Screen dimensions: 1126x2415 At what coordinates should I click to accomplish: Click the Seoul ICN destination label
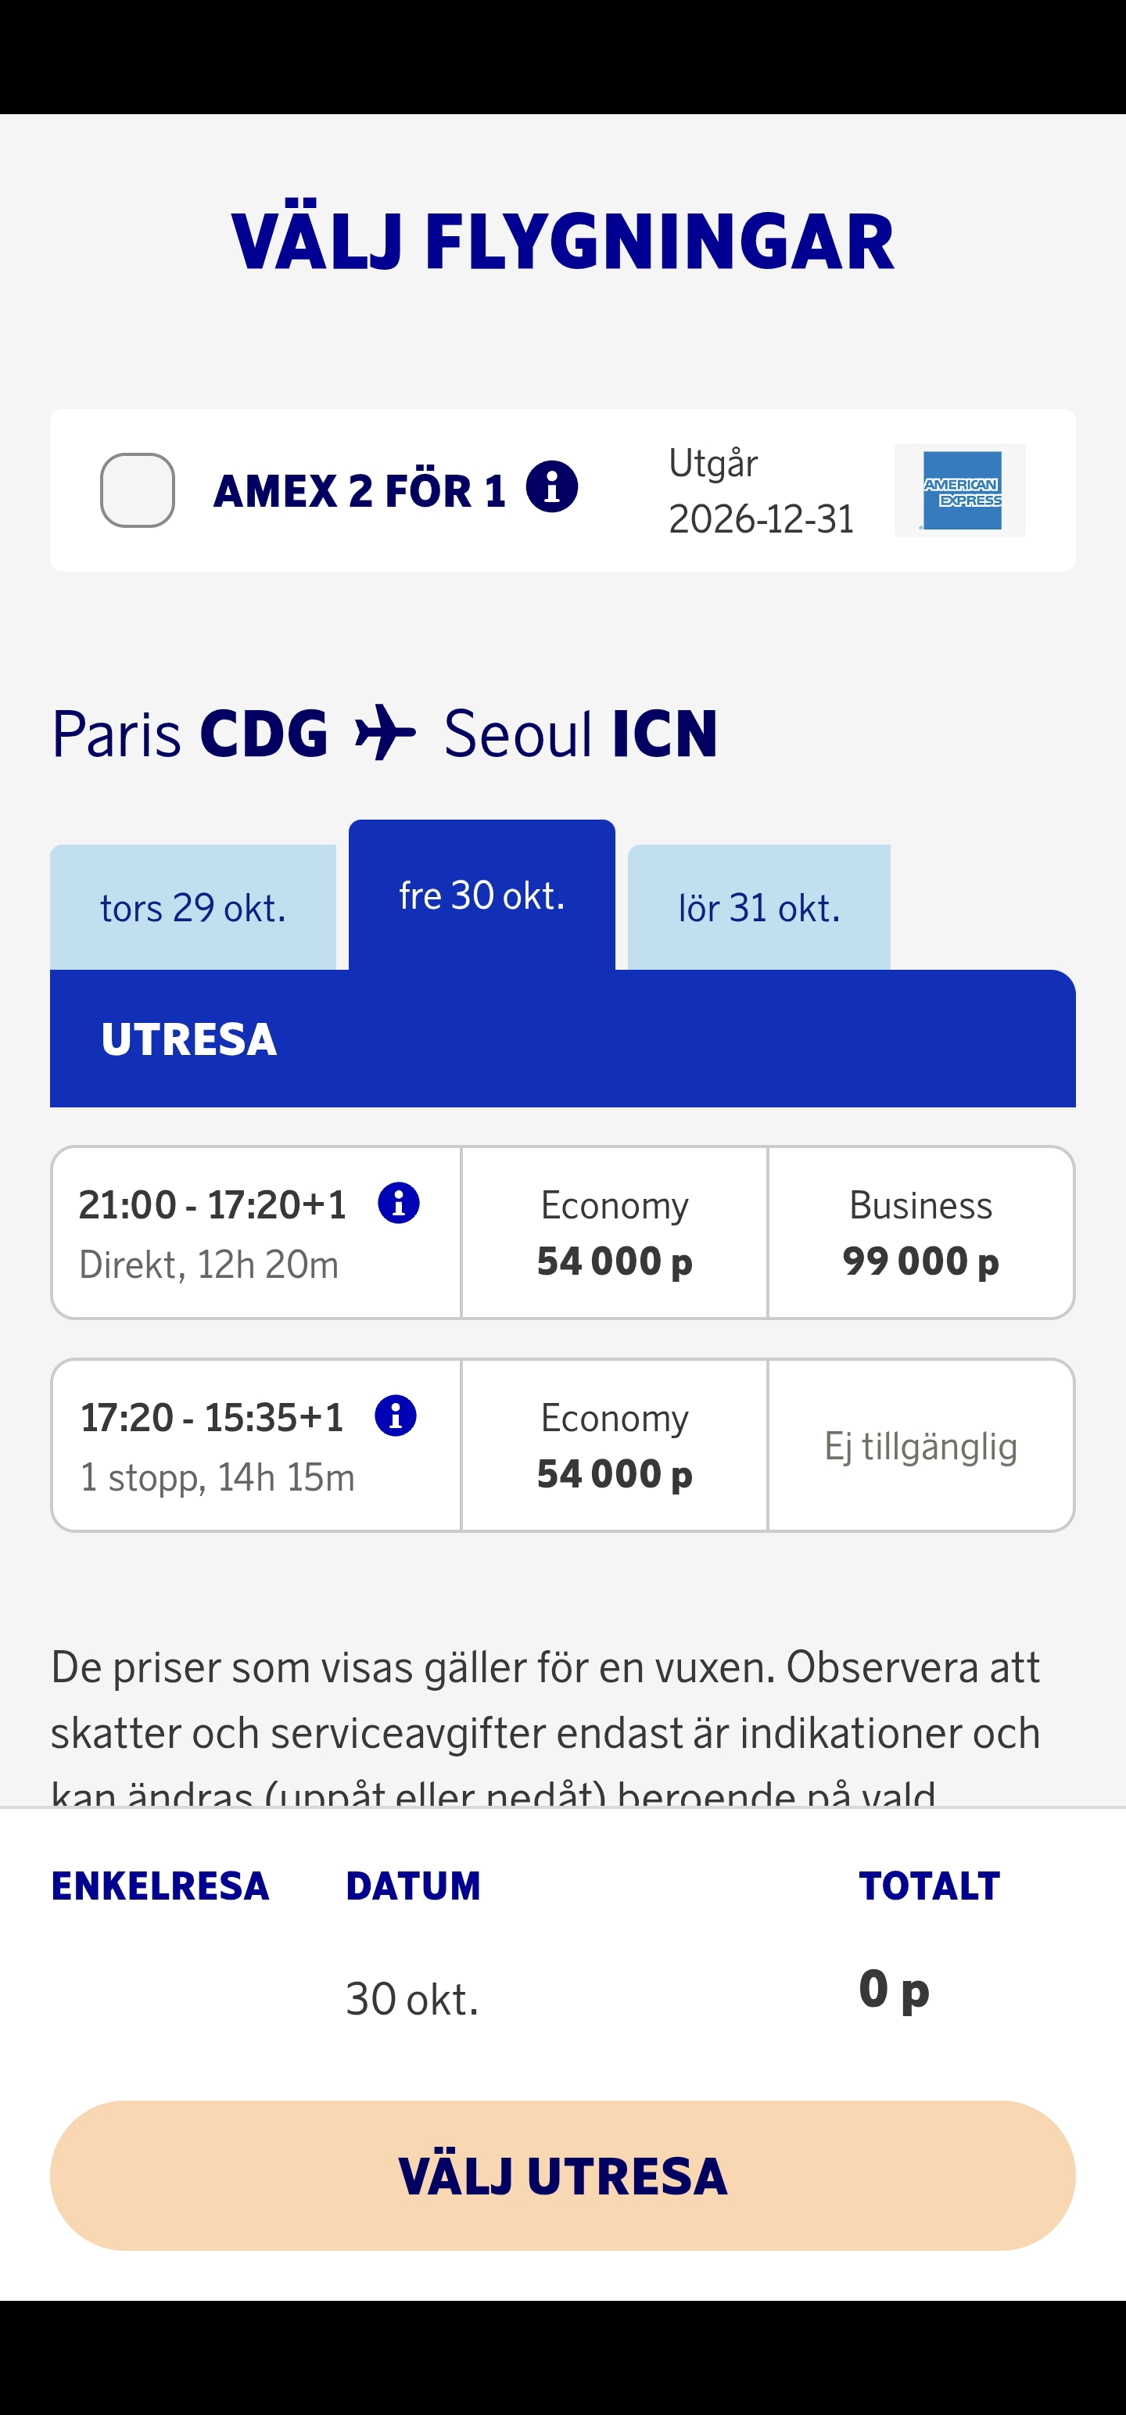(x=580, y=733)
